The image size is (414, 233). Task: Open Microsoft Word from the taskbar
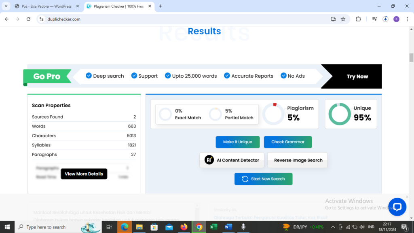tap(228, 227)
